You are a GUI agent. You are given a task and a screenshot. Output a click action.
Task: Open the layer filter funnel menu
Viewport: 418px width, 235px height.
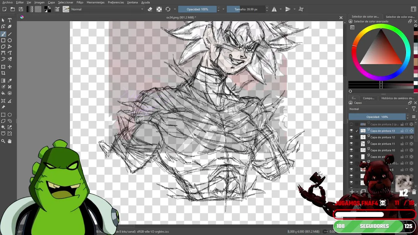tap(414, 109)
